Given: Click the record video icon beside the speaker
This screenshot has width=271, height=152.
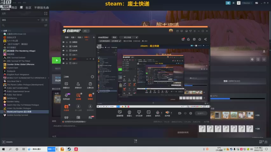Looking at the screenshot, I should (180, 113).
